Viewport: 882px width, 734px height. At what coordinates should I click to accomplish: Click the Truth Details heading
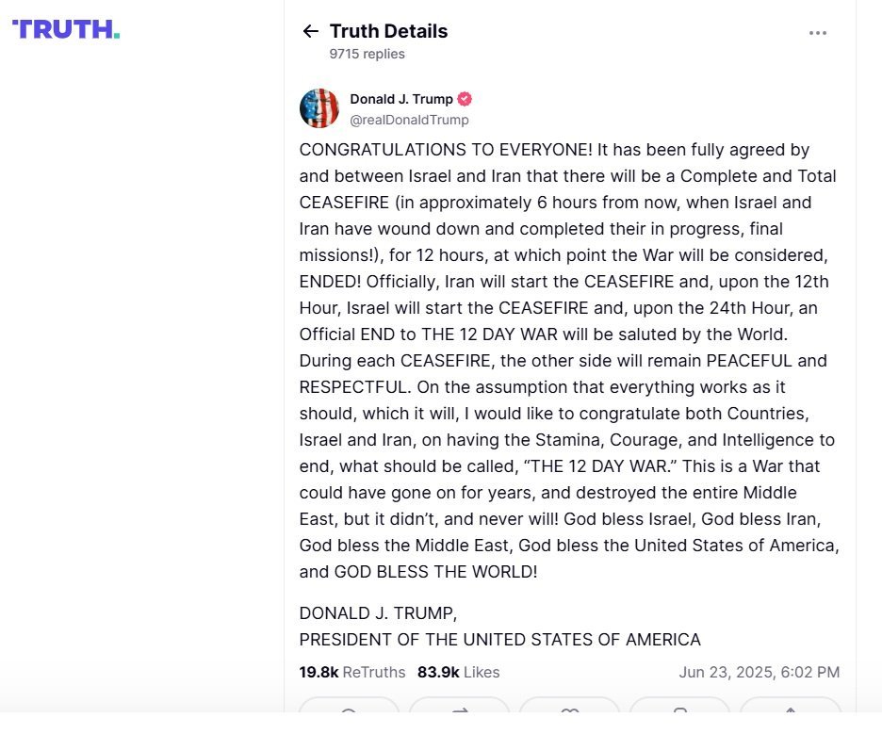click(388, 31)
